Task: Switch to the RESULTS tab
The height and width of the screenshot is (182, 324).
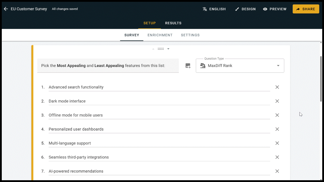Action: (173, 23)
